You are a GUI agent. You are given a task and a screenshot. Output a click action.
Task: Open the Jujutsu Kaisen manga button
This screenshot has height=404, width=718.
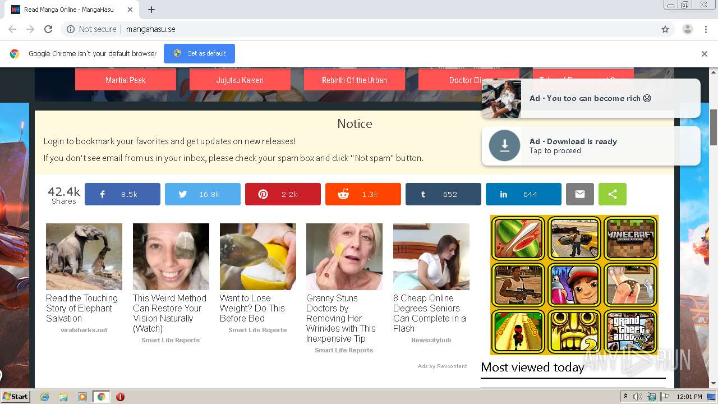click(x=240, y=80)
